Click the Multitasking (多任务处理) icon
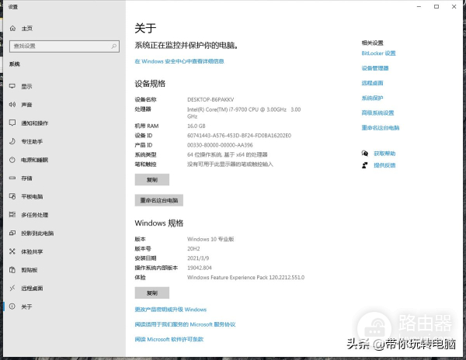This screenshot has width=466, height=360. (12, 215)
